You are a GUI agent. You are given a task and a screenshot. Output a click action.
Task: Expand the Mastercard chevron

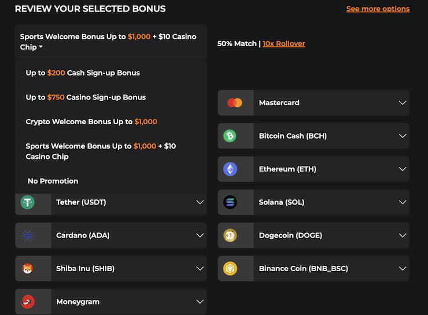tap(403, 103)
